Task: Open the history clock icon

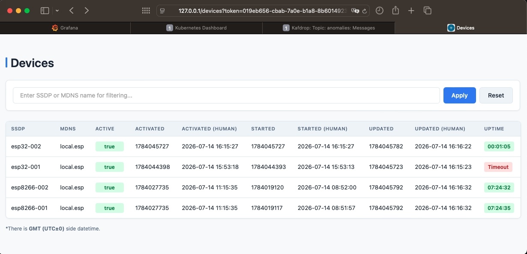Action: [x=379, y=11]
